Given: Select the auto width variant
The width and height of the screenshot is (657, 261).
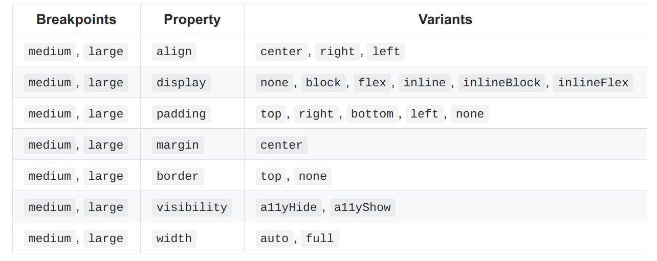Looking at the screenshot, I should pyautogui.click(x=274, y=239).
